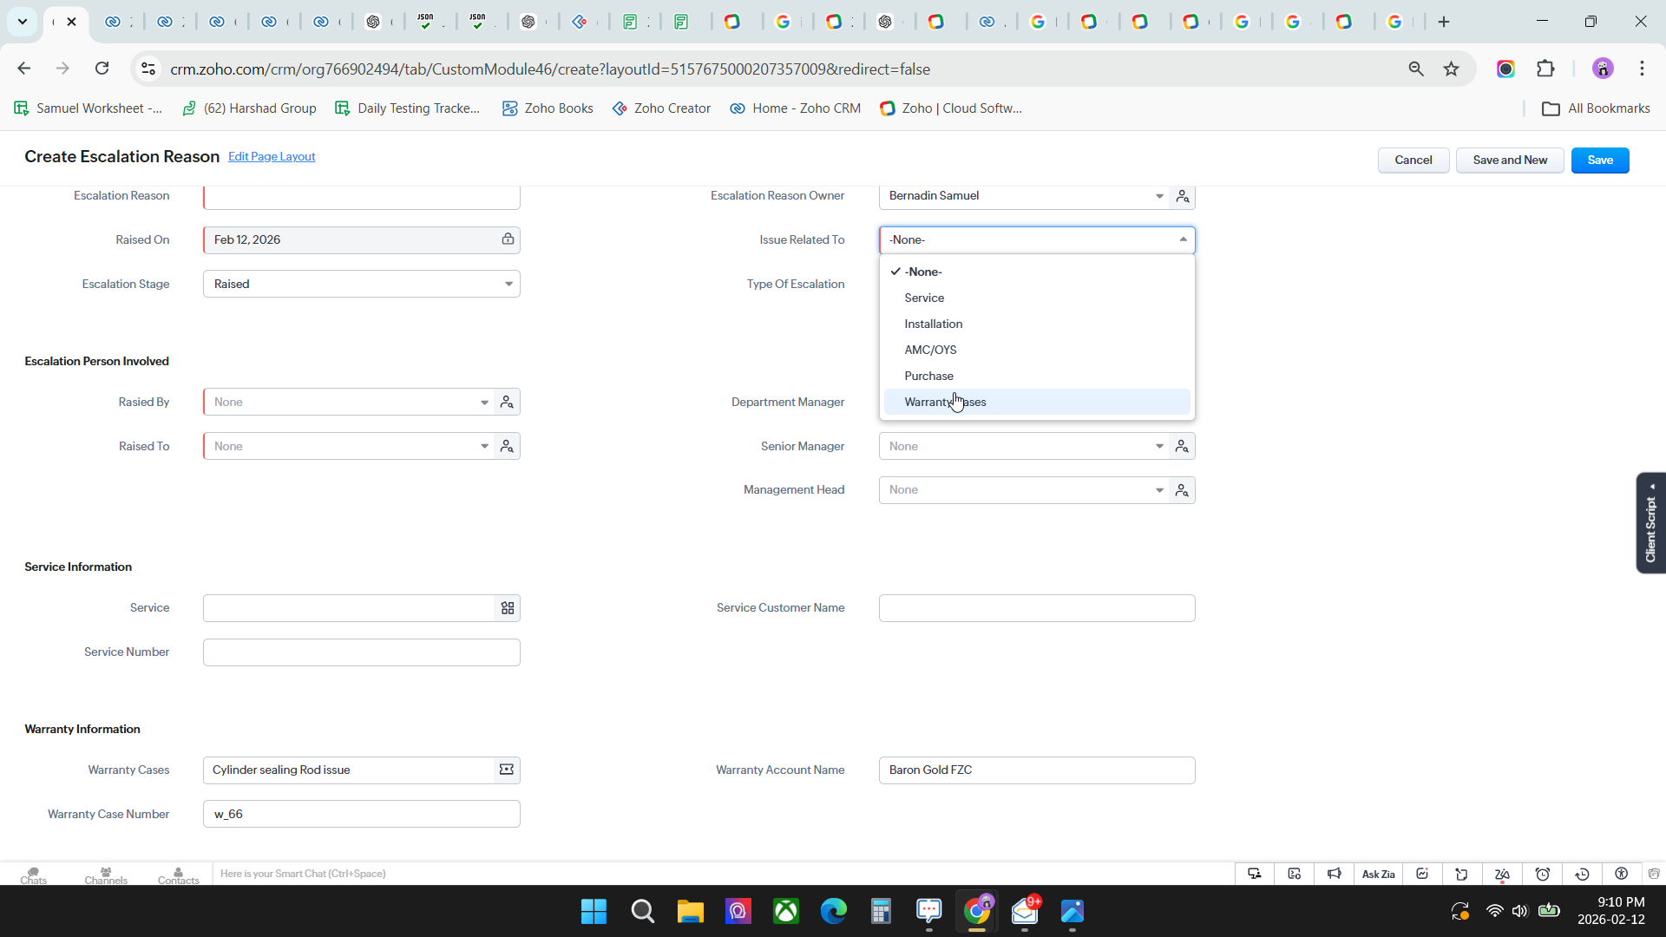Click the announcements megaphone icon

pos(1335,874)
